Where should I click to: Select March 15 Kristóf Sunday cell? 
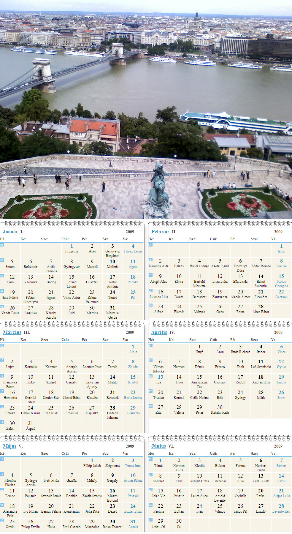(133, 379)
